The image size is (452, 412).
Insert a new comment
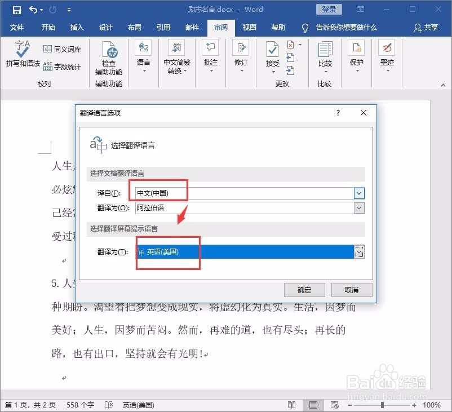pos(210,54)
